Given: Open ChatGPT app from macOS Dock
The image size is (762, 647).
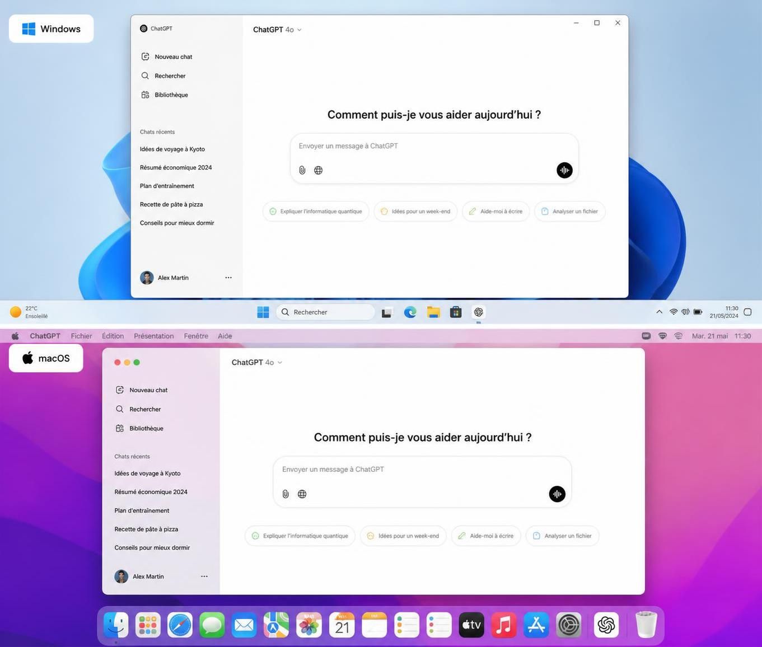Looking at the screenshot, I should 606,625.
